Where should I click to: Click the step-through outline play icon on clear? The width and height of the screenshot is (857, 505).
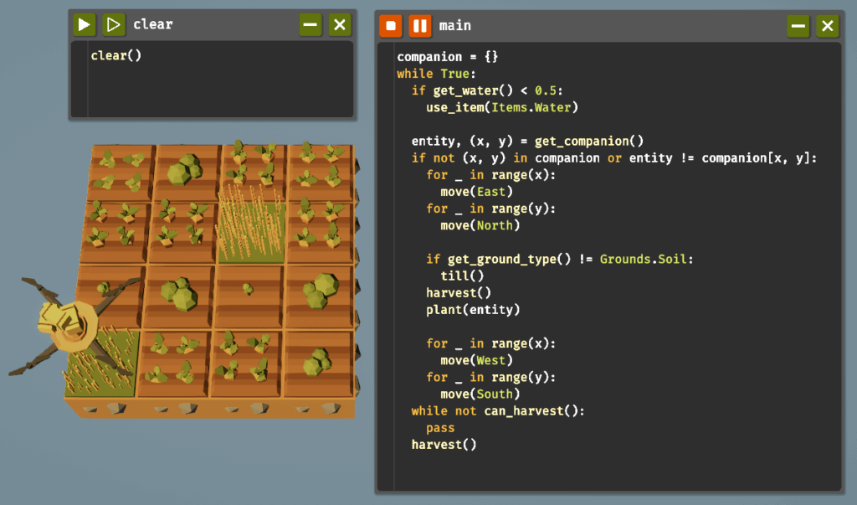click(114, 24)
